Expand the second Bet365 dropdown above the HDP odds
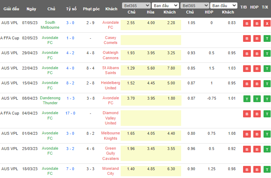The height and width of the screenshot is (178, 271). (194, 6)
